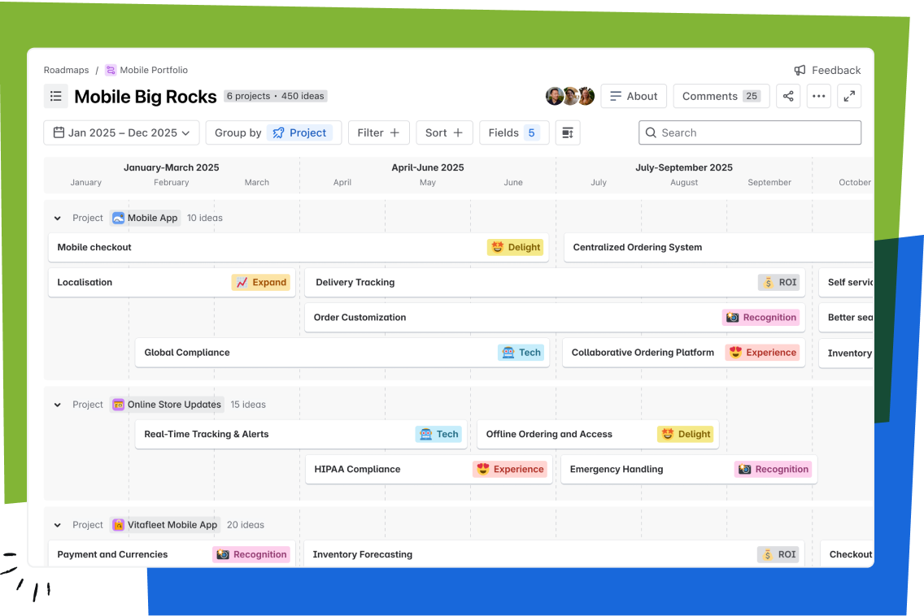Click the February month label

[172, 183]
